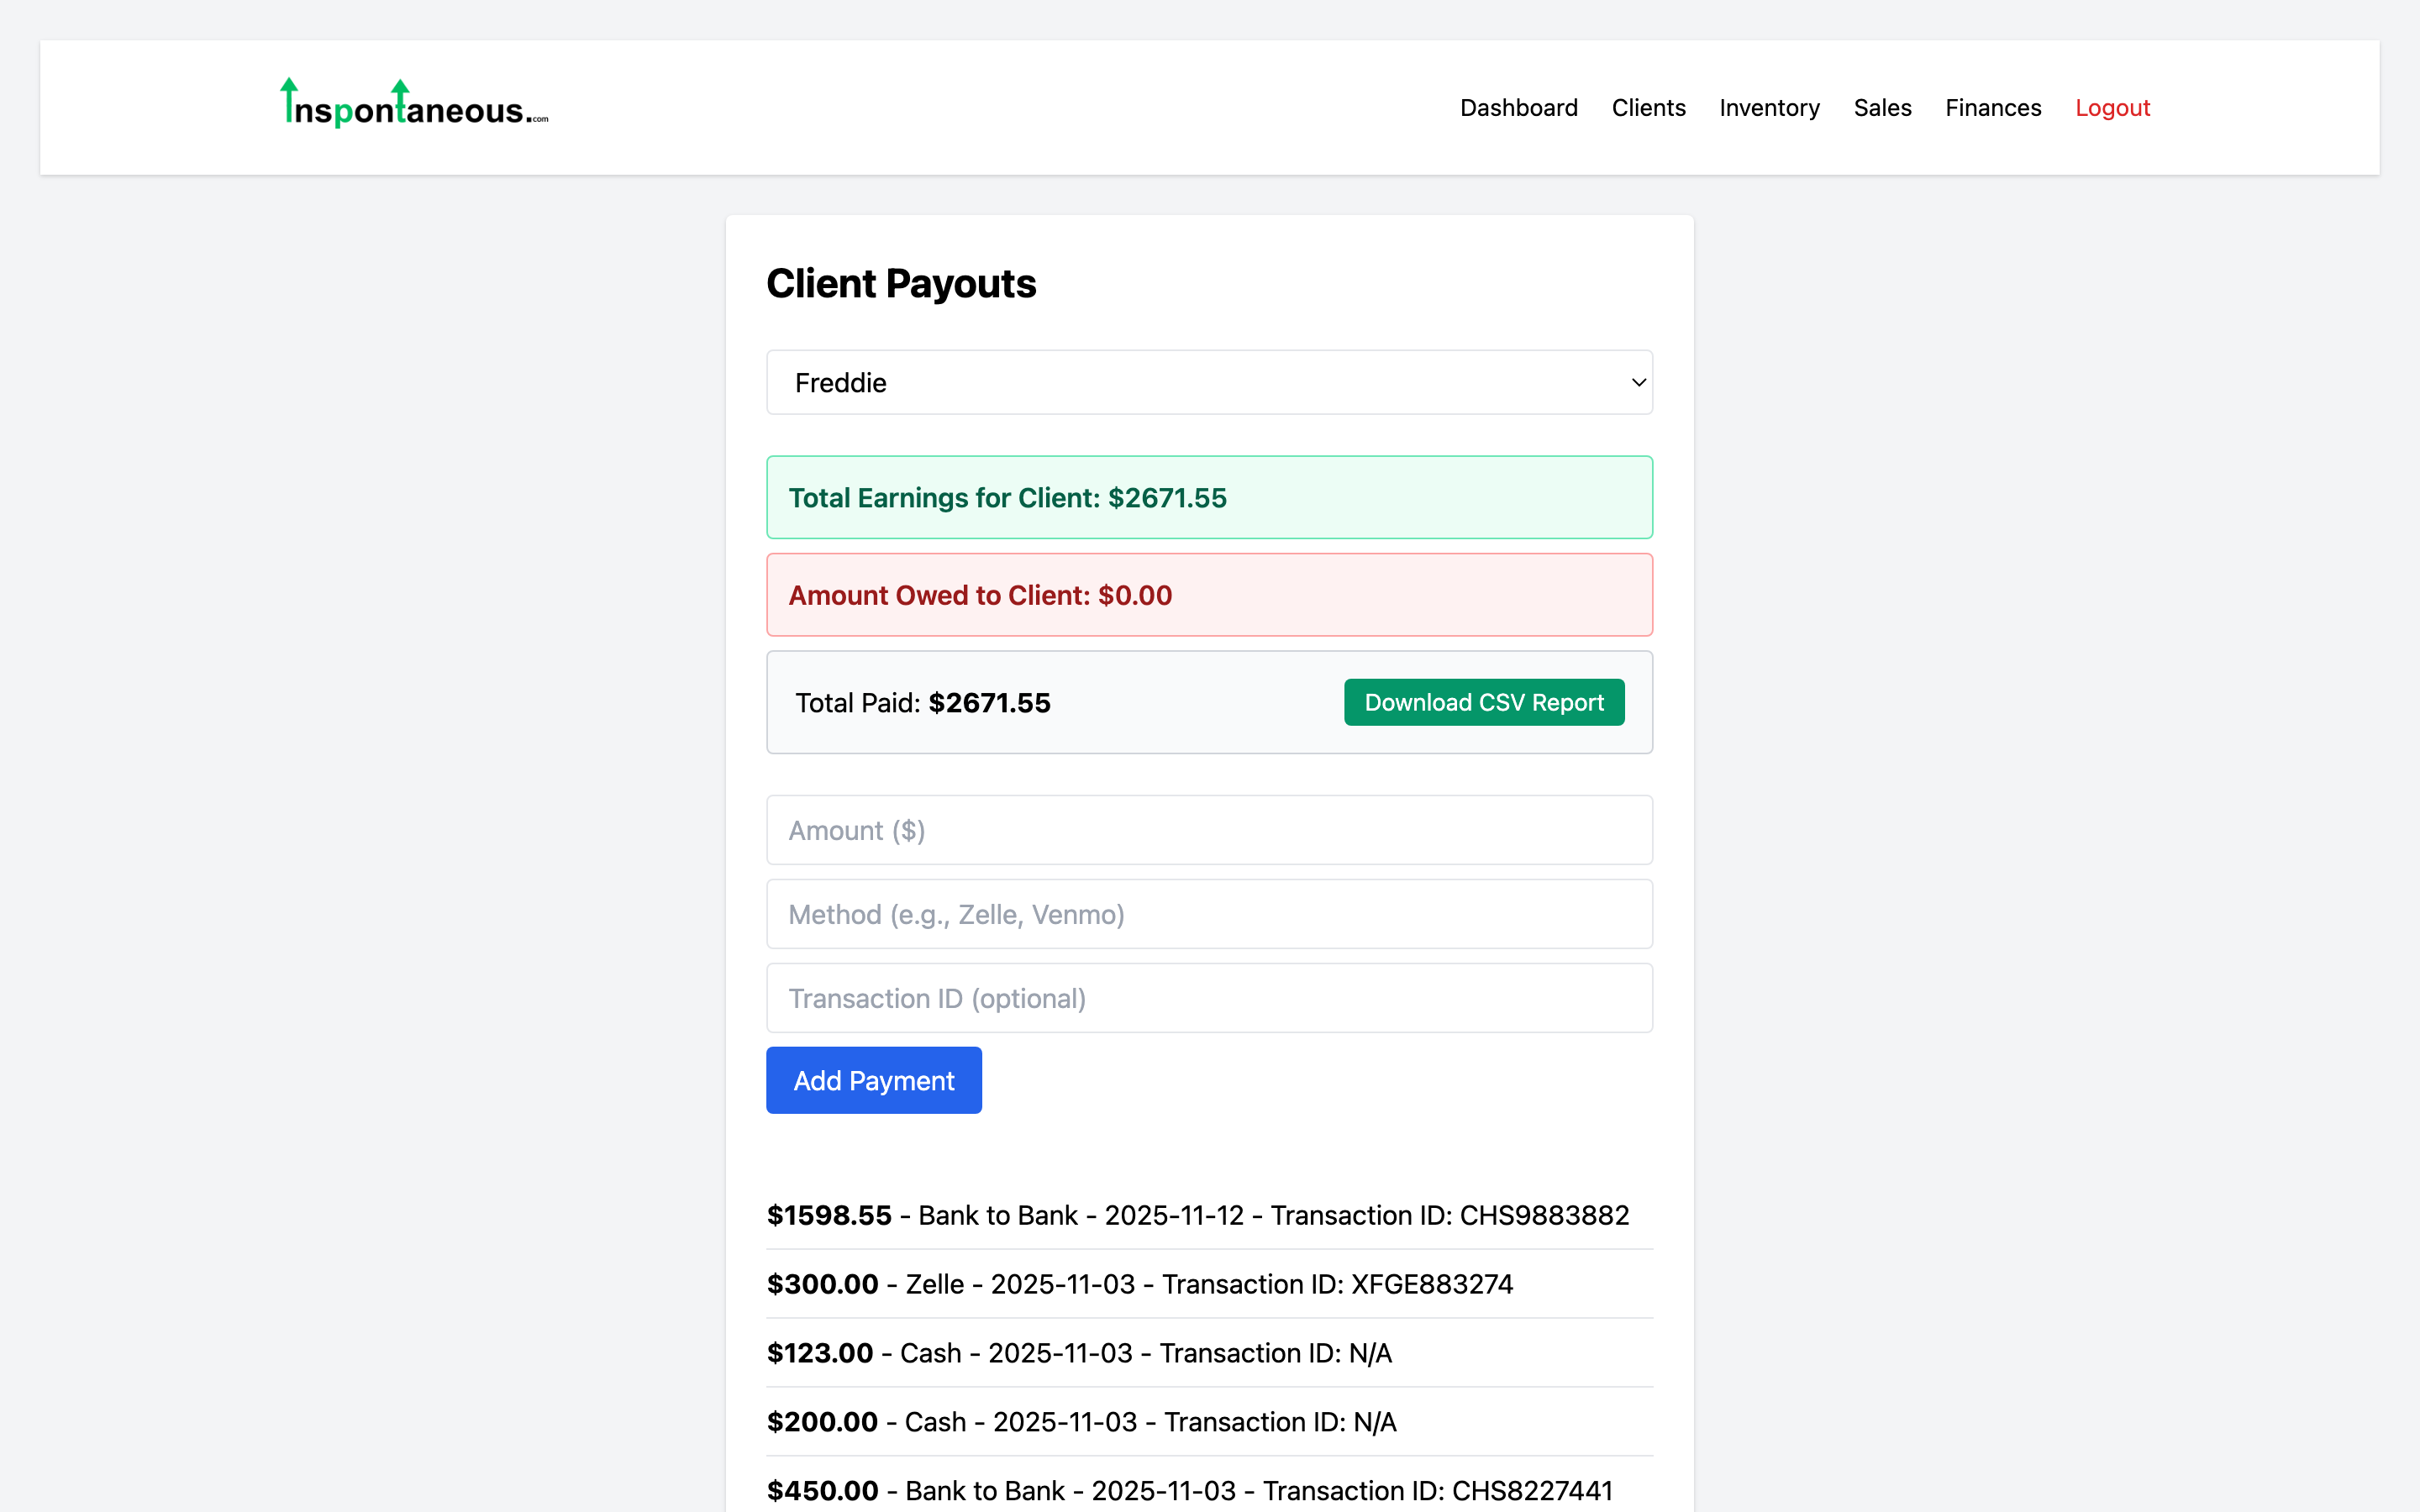Screen dimensions: 2420x1512
Task: Click the Client Payouts heading
Action: pos(901,284)
